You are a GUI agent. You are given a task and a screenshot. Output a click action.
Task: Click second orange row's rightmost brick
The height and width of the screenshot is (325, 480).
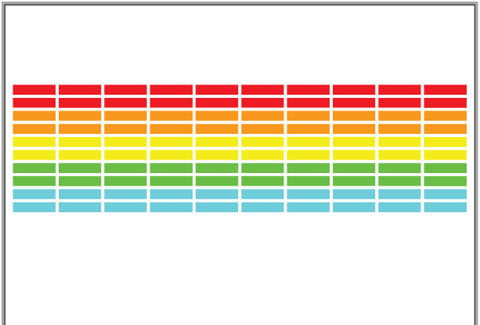point(445,129)
